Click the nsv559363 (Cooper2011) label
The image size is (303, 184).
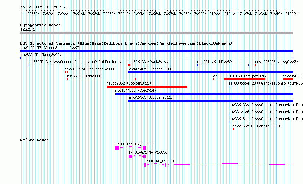150,97
